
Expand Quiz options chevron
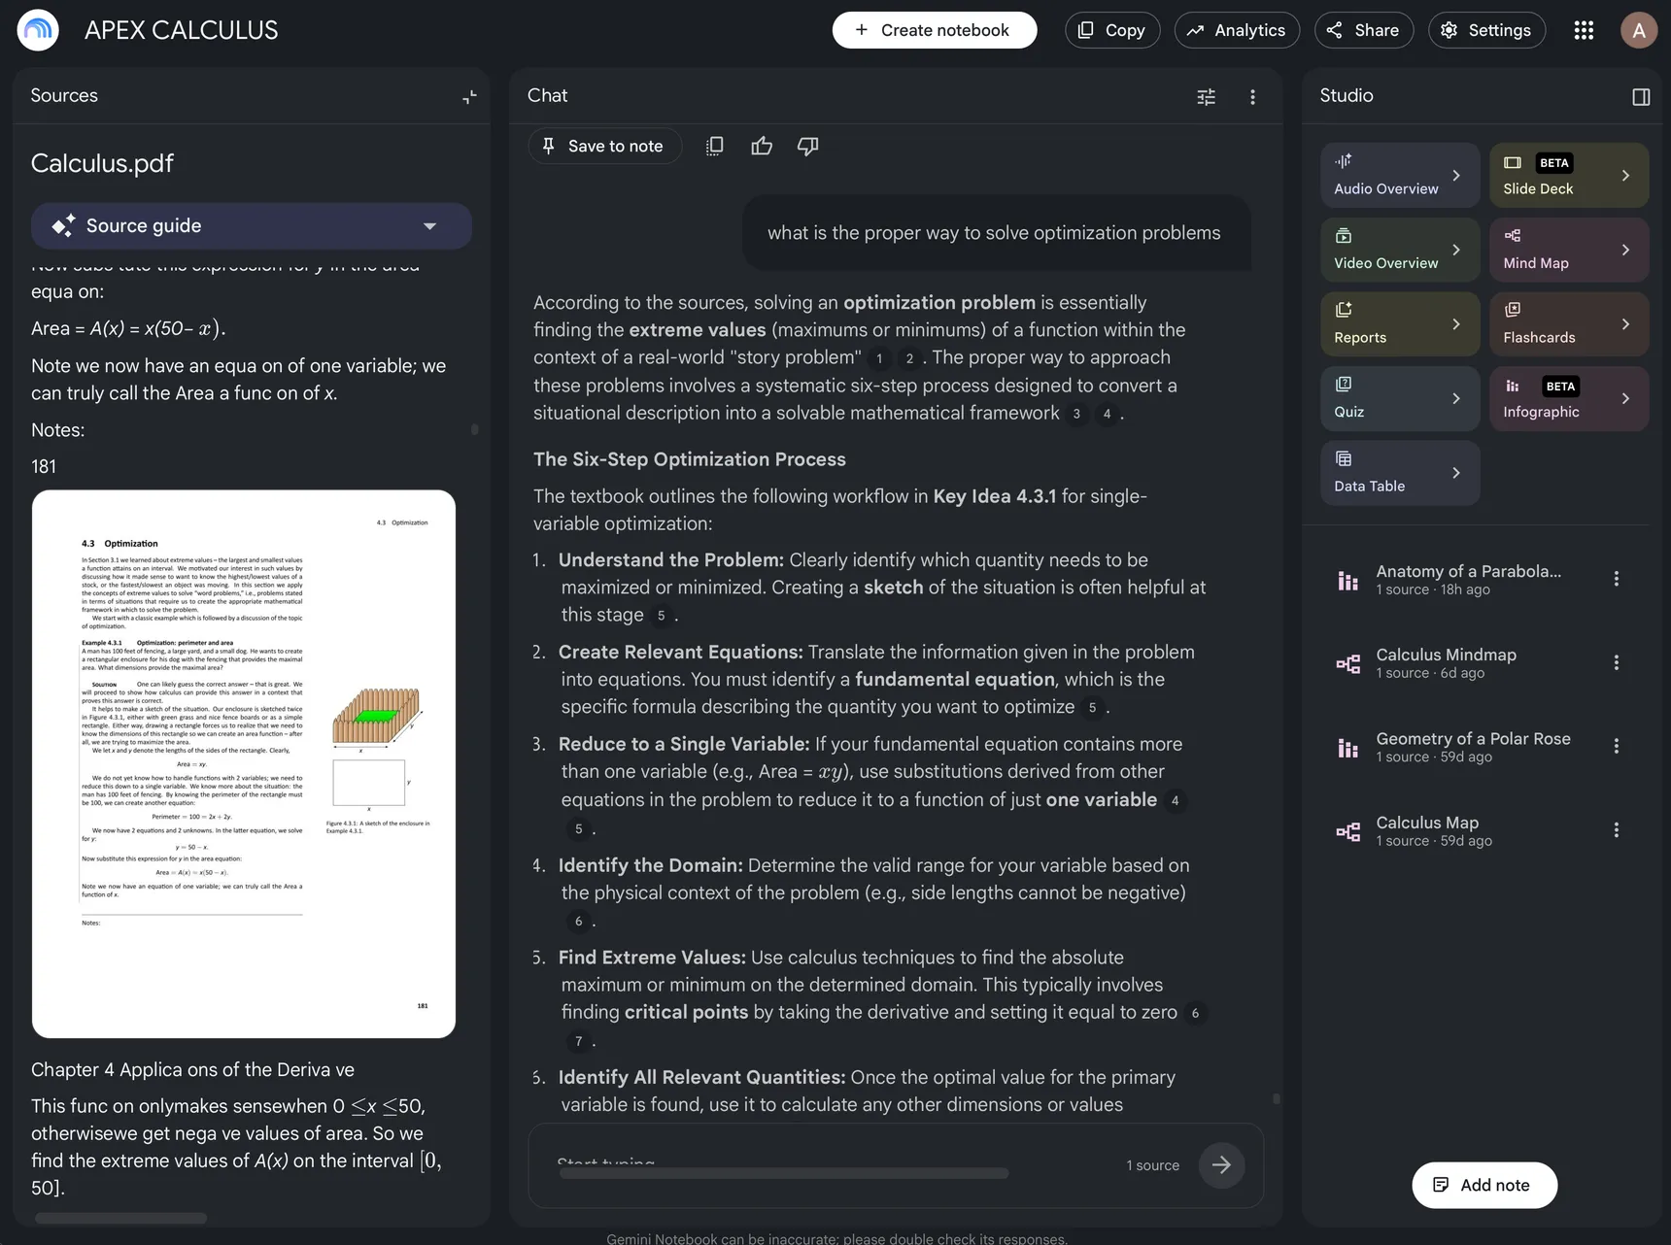tap(1455, 398)
